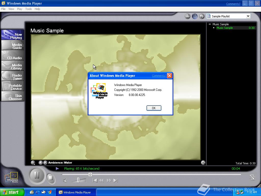Click Comments? link in main title bar

pyautogui.click(x=233, y=4)
